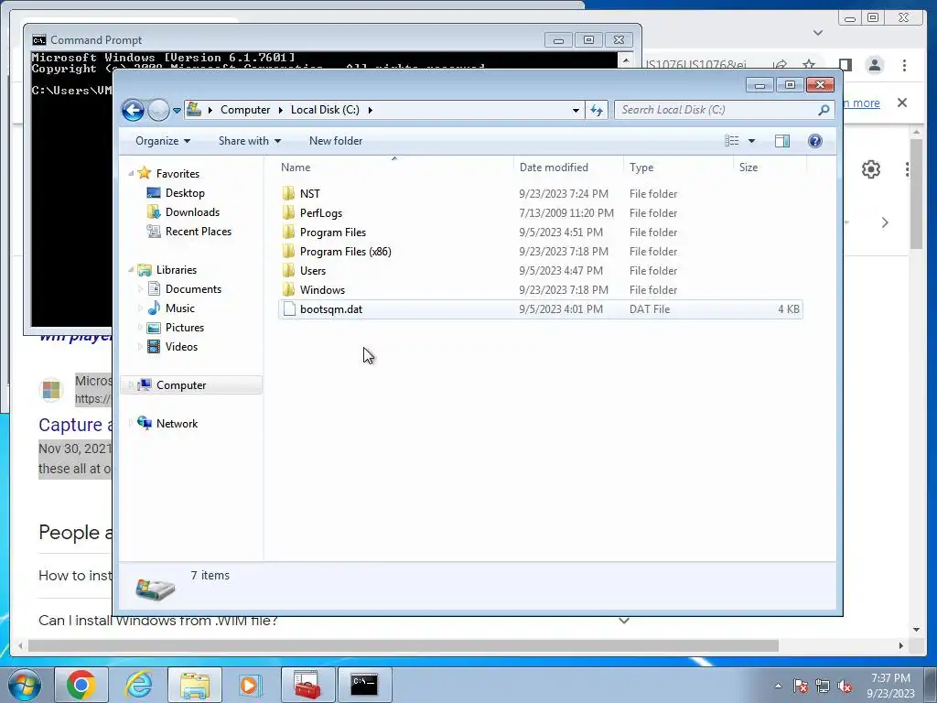Click Computer in the address breadcrumb
Viewport: 937px width, 703px height.
[245, 110]
